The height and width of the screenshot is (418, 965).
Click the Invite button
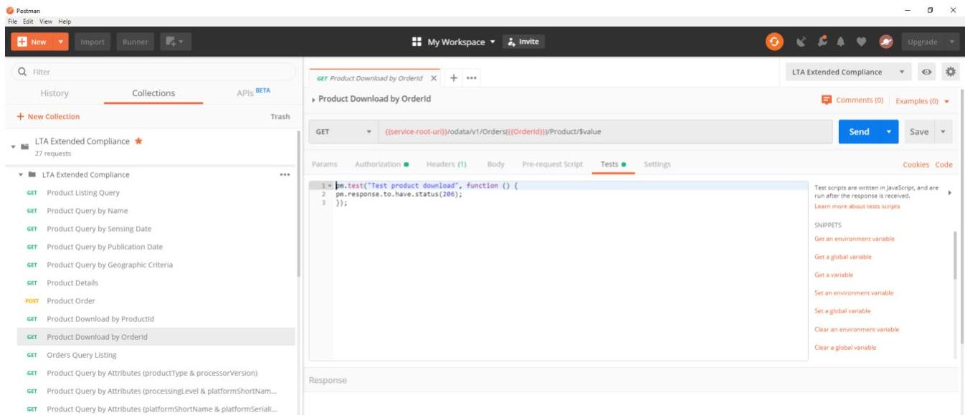pyautogui.click(x=523, y=42)
